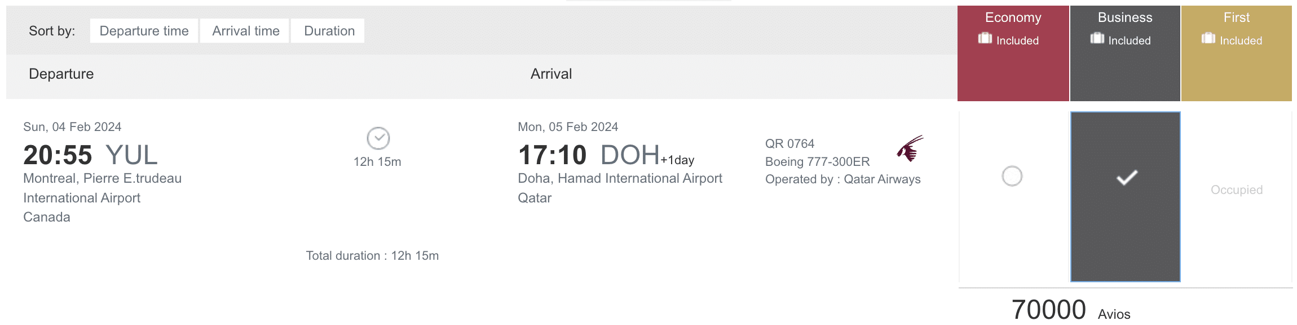This screenshot has width=1297, height=325.
Task: Sort flights by Departure time
Action: 144,31
